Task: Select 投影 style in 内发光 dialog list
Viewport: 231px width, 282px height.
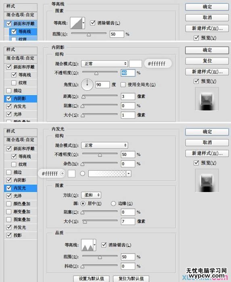Action: [21, 235]
